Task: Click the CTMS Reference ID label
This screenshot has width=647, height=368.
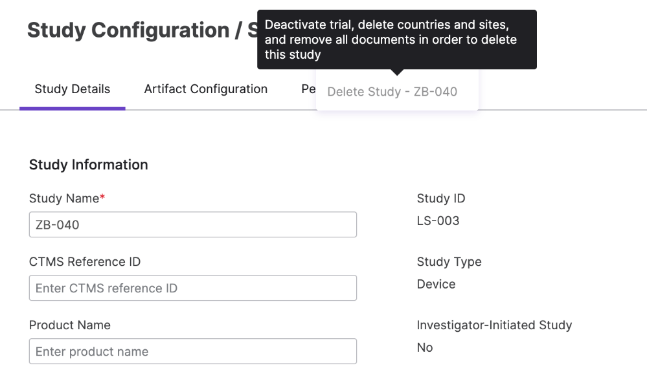Action: click(x=85, y=262)
